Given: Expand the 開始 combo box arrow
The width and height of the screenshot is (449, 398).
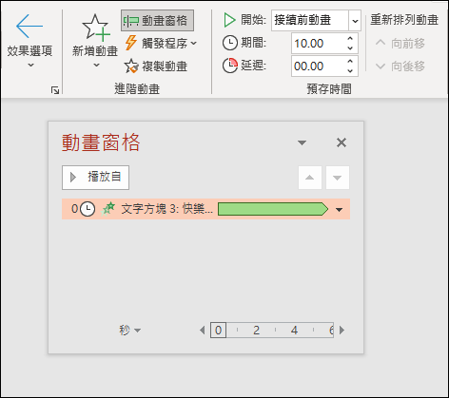Looking at the screenshot, I should click(x=355, y=21).
